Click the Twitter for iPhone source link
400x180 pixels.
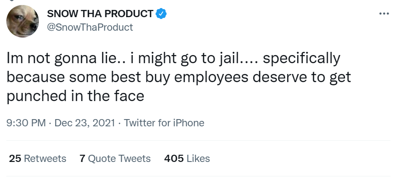pyautogui.click(x=164, y=123)
